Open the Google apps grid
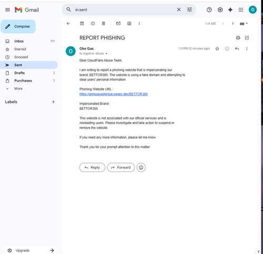The height and width of the screenshot is (254, 263). tap(241, 10)
